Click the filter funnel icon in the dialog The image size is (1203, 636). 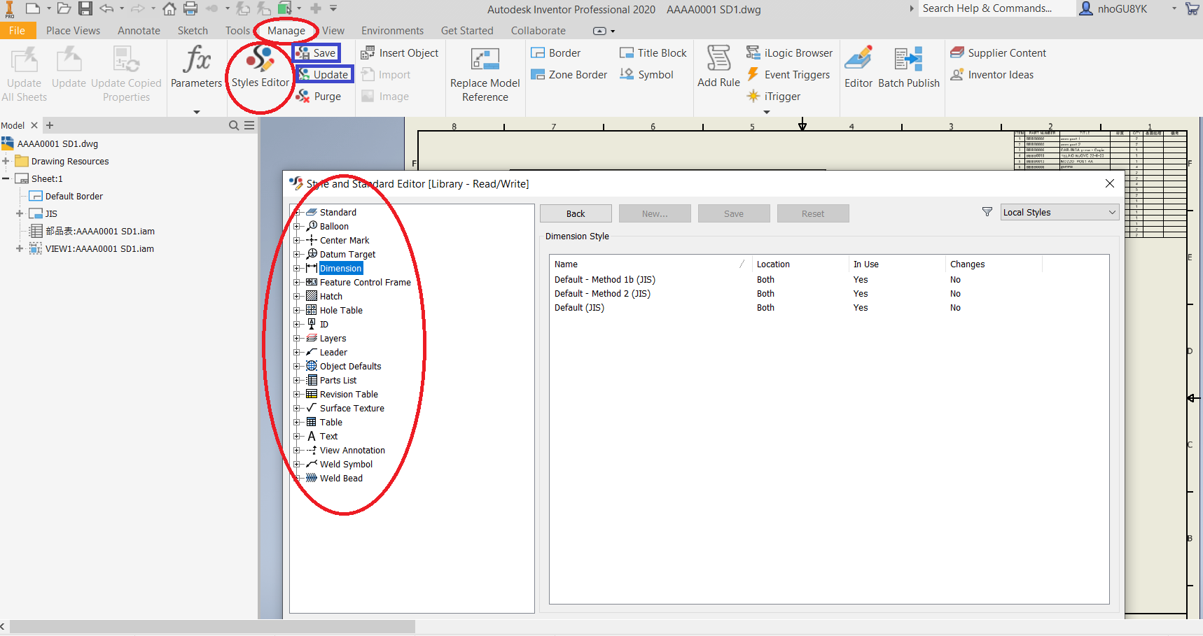[x=987, y=211]
